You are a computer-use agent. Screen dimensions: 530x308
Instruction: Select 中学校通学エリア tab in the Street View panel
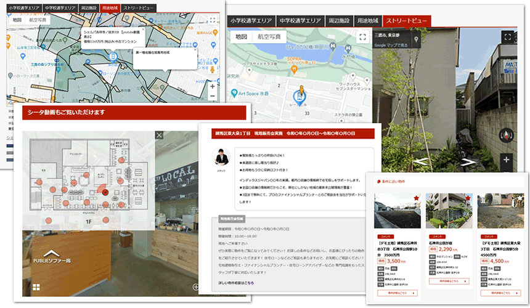(300, 21)
